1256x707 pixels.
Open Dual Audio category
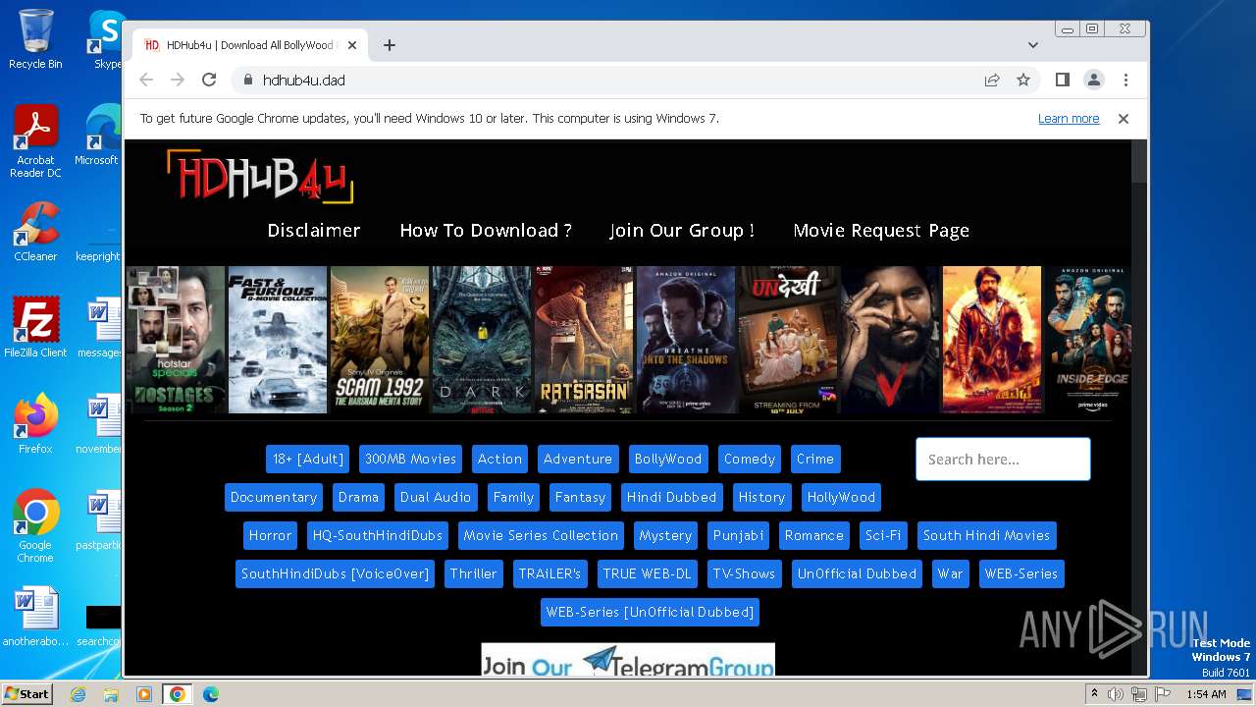pos(436,498)
